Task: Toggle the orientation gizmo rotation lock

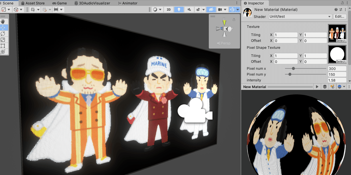Action: 234,20
